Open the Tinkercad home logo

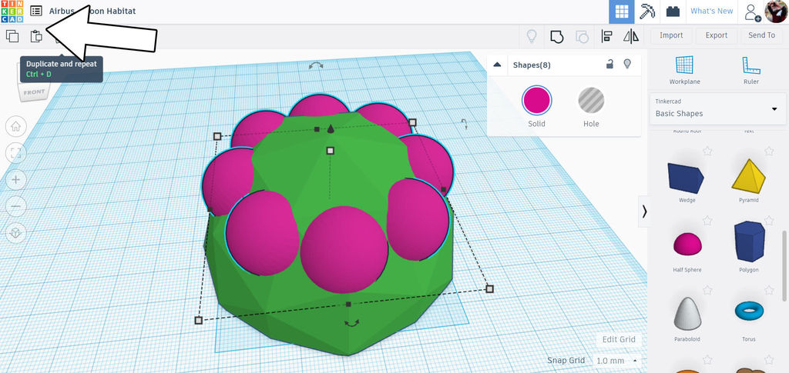tap(12, 12)
